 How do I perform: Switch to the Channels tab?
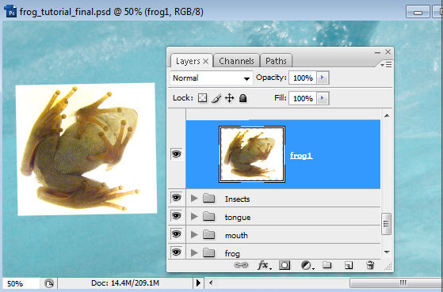pyautogui.click(x=236, y=61)
